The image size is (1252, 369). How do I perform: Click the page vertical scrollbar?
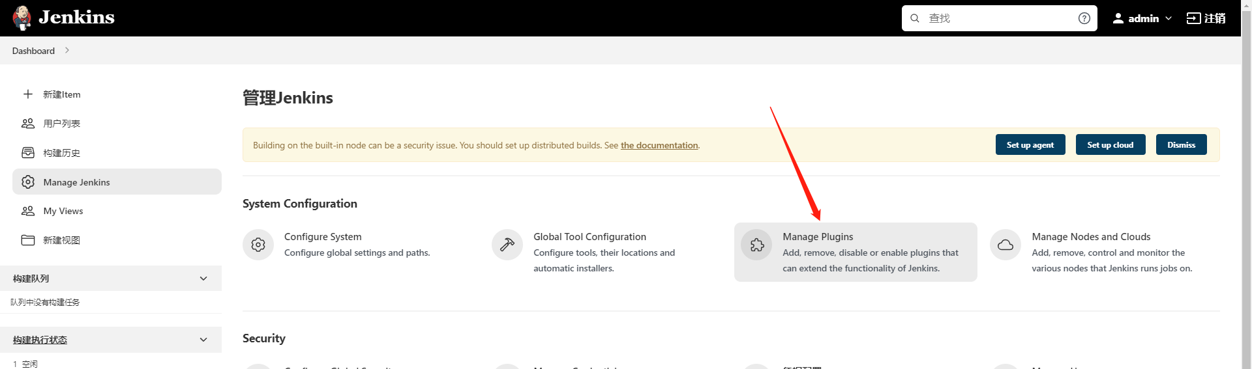1246,184
